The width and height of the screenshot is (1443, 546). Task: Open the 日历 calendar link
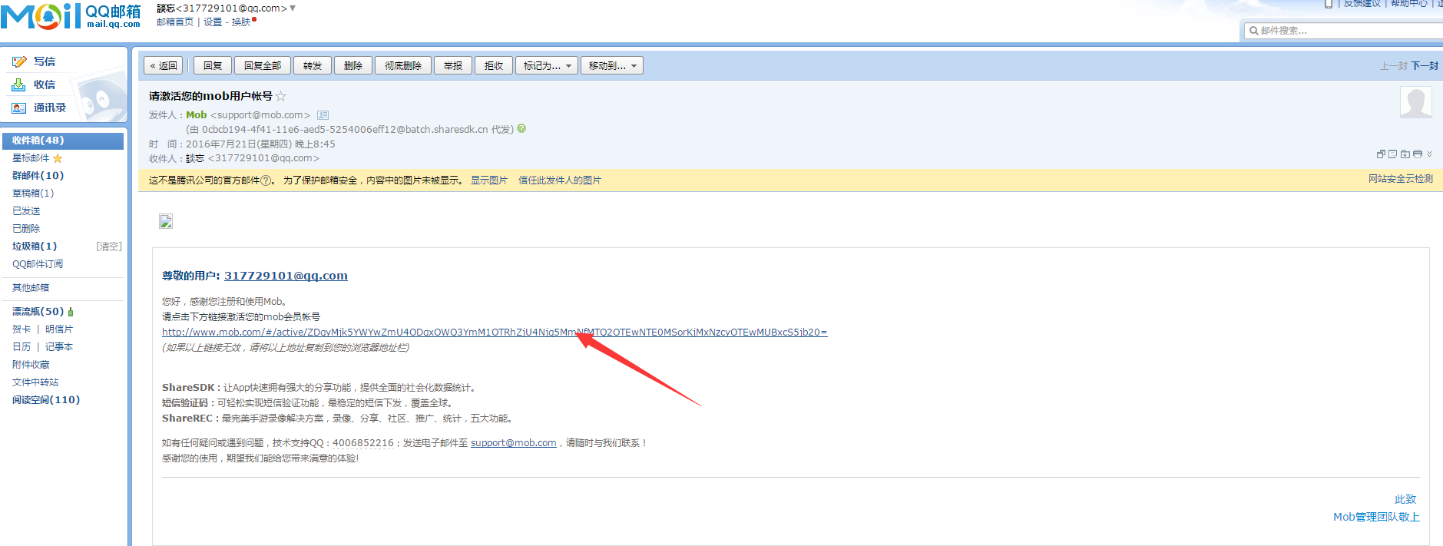(22, 347)
